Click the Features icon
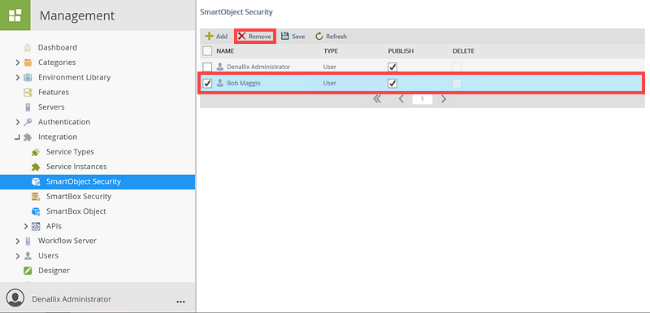The width and height of the screenshot is (650, 313). [x=28, y=93]
